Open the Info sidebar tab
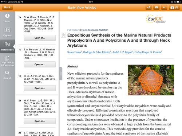 point(7,18)
